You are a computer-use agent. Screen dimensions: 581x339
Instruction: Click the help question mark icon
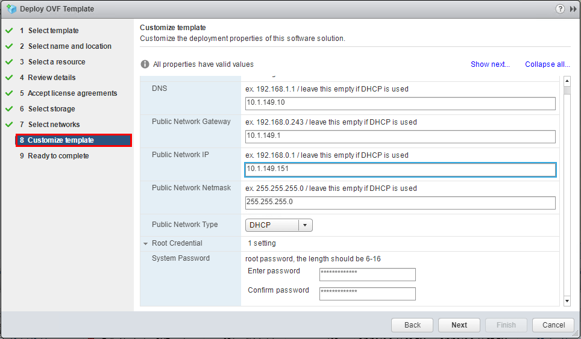tap(561, 9)
